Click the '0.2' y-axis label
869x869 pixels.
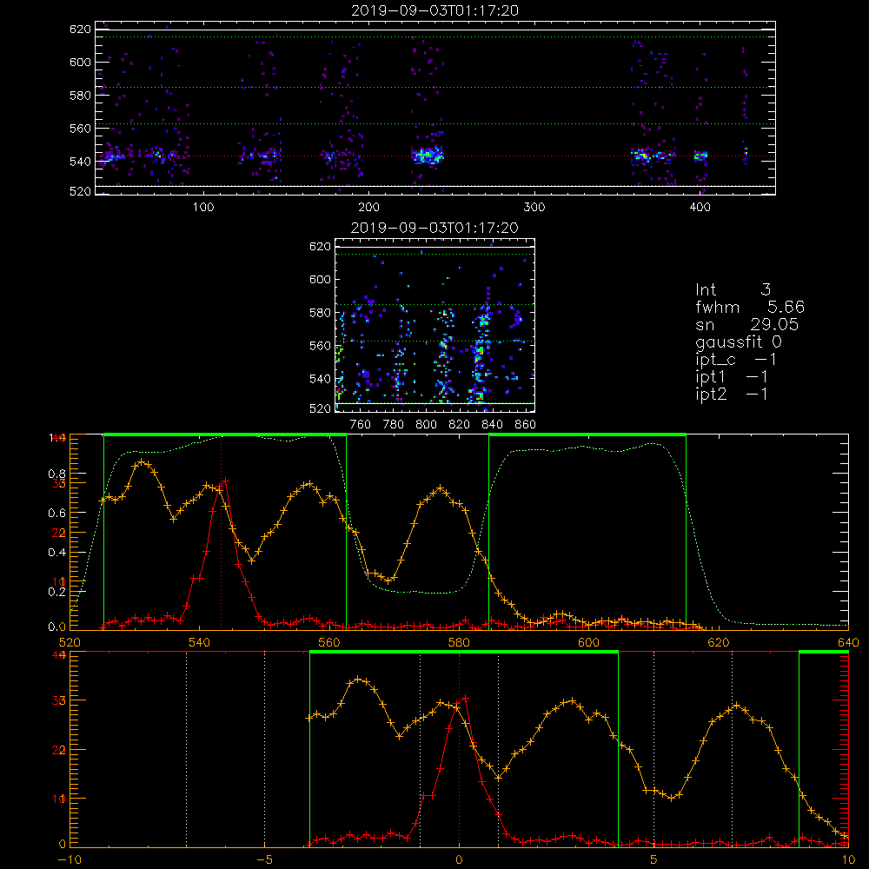click(x=57, y=591)
